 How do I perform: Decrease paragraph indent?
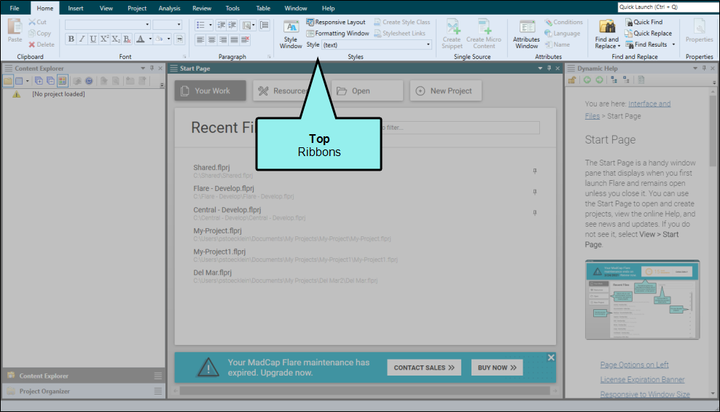(222, 25)
